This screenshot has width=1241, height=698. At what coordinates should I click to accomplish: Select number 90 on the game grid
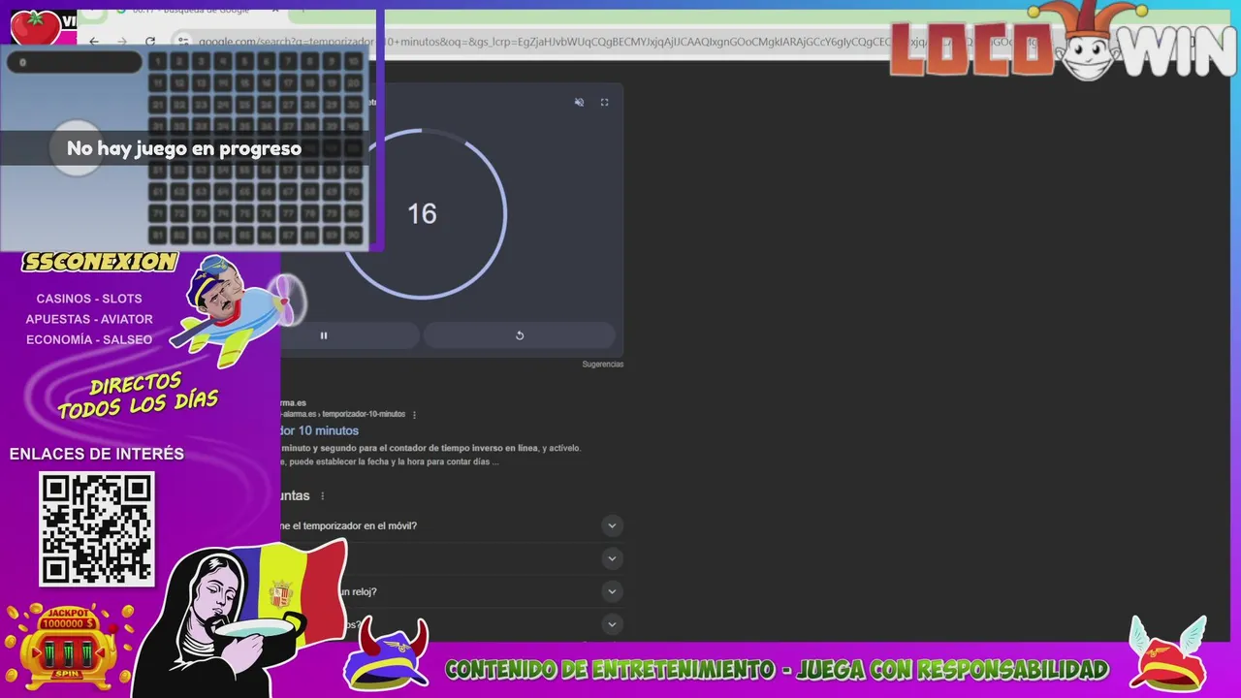click(353, 235)
